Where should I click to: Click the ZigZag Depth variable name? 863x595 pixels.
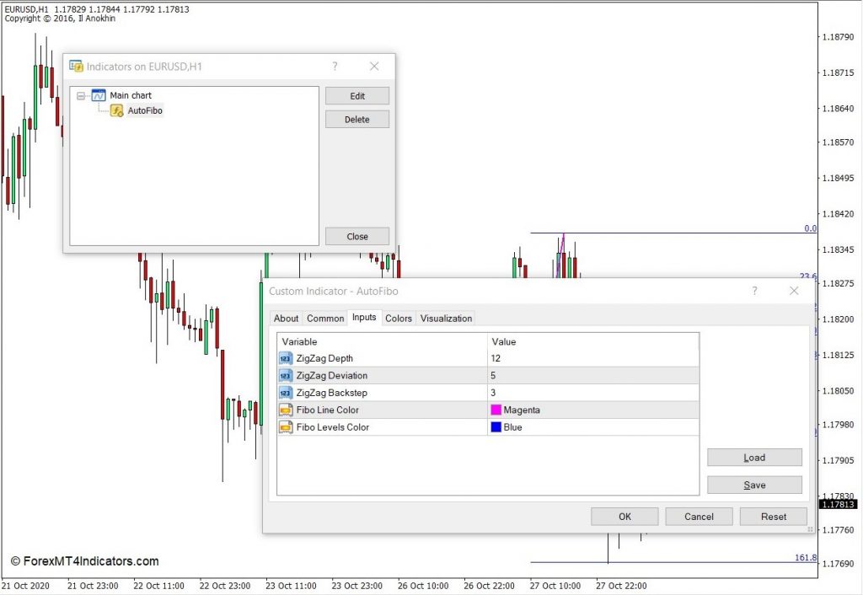(x=324, y=358)
